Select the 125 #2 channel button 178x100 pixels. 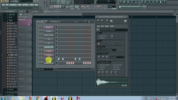(49, 55)
